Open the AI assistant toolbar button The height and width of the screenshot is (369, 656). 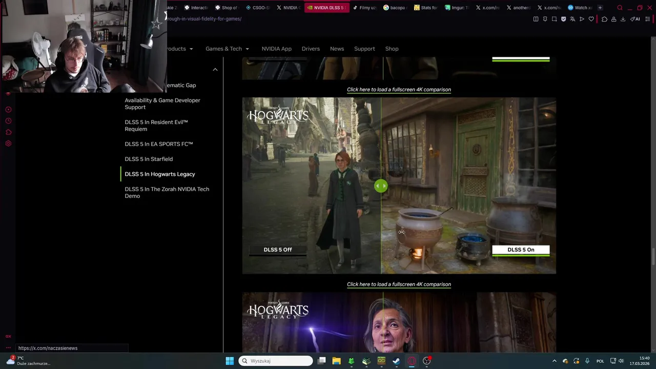(x=635, y=19)
